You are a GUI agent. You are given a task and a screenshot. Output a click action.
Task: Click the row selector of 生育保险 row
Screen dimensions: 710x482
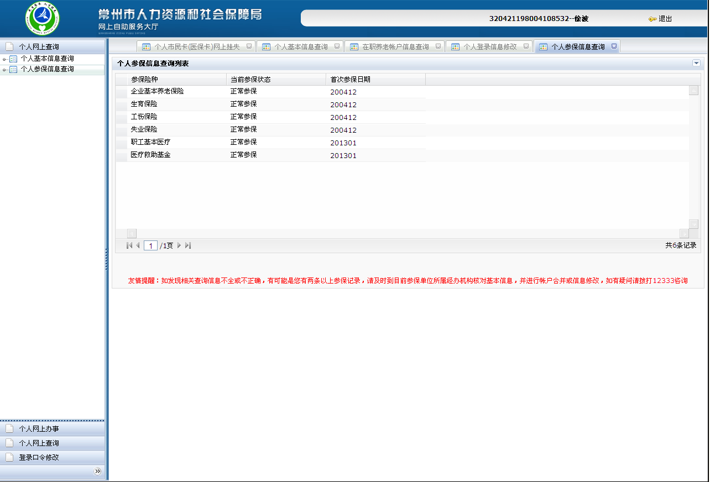121,104
